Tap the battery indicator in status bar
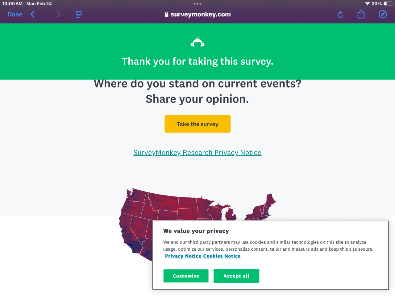This screenshot has width=395, height=296. click(x=388, y=4)
